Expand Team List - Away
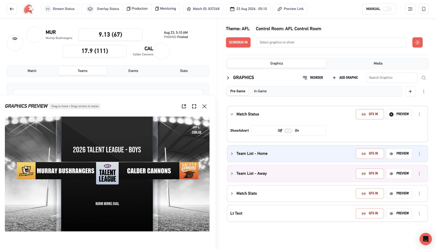The height and width of the screenshot is (249, 436). tap(232, 174)
